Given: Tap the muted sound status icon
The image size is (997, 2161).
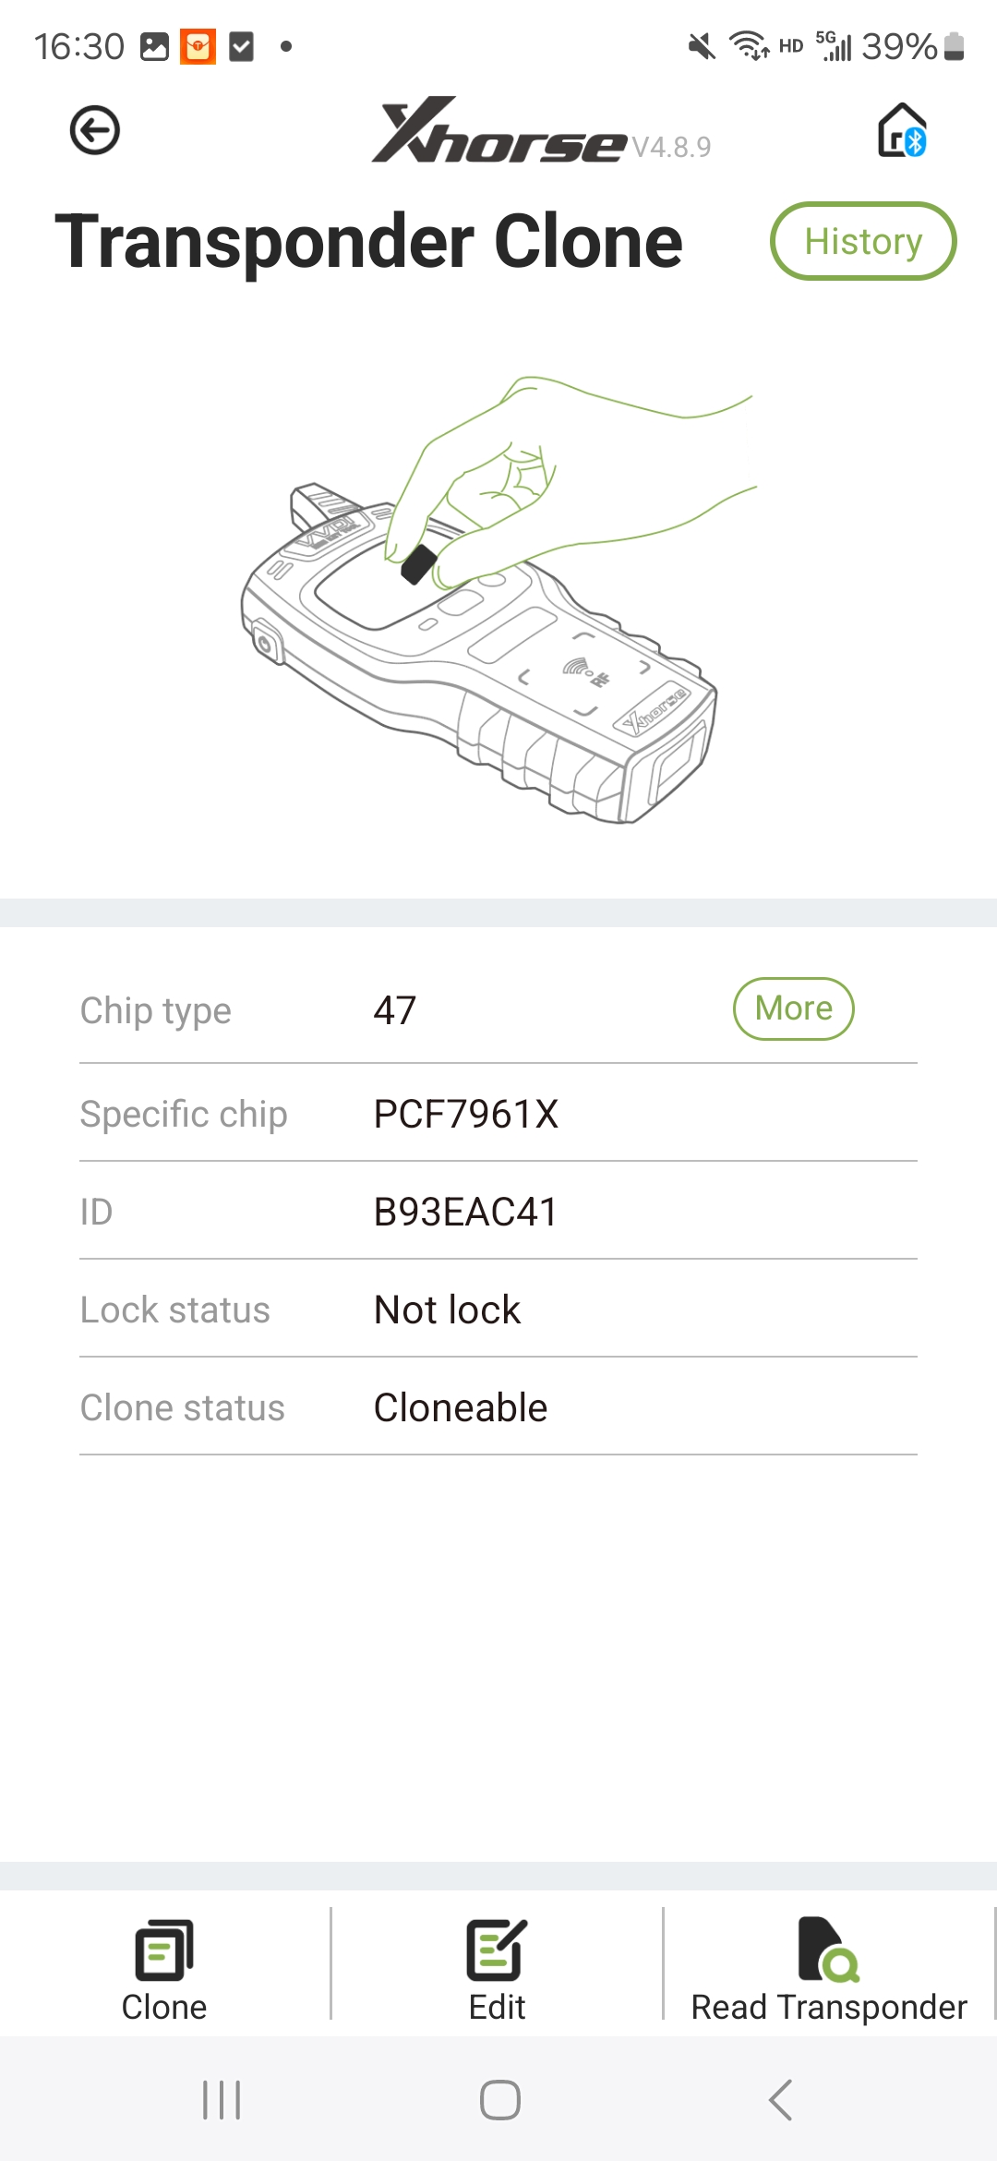Looking at the screenshot, I should click(x=702, y=45).
